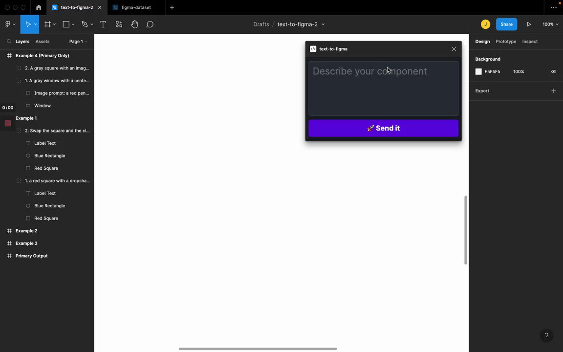Screen dimensions: 563x352
Task: Open the file name dropdown chevron
Action: point(323,24)
